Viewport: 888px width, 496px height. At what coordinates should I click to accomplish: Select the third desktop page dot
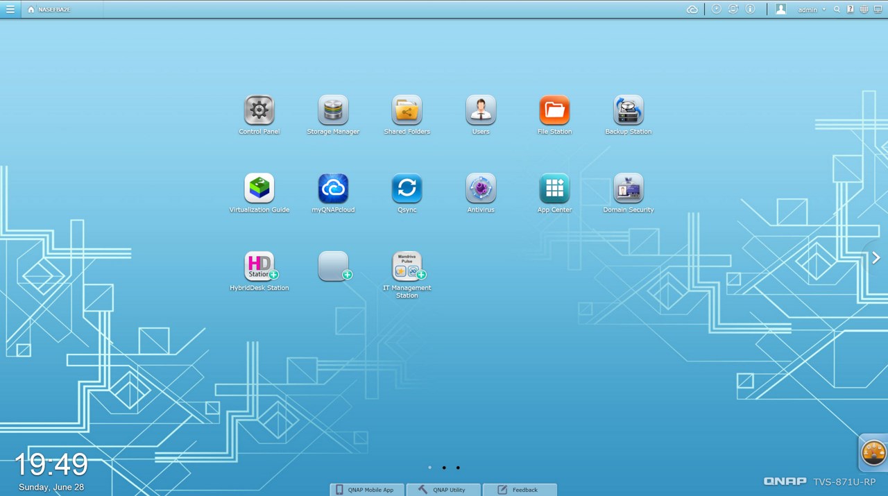[x=458, y=468]
